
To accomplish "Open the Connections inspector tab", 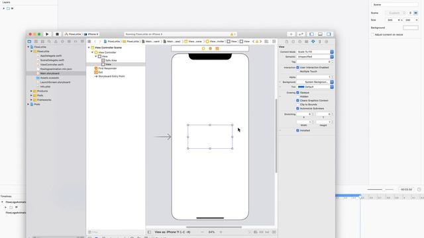I will click(x=327, y=42).
